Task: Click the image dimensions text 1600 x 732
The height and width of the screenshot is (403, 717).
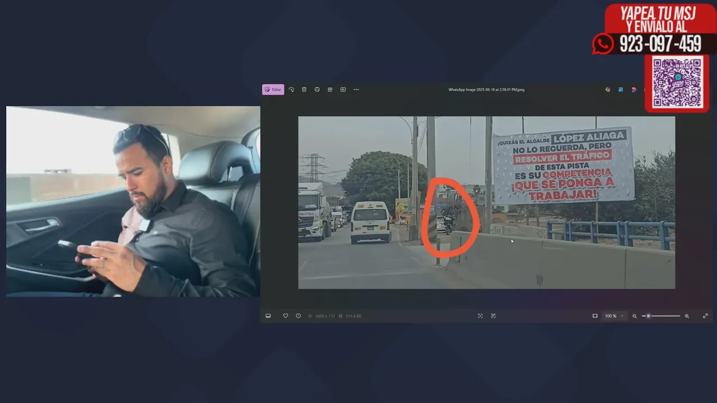Action: click(x=324, y=316)
